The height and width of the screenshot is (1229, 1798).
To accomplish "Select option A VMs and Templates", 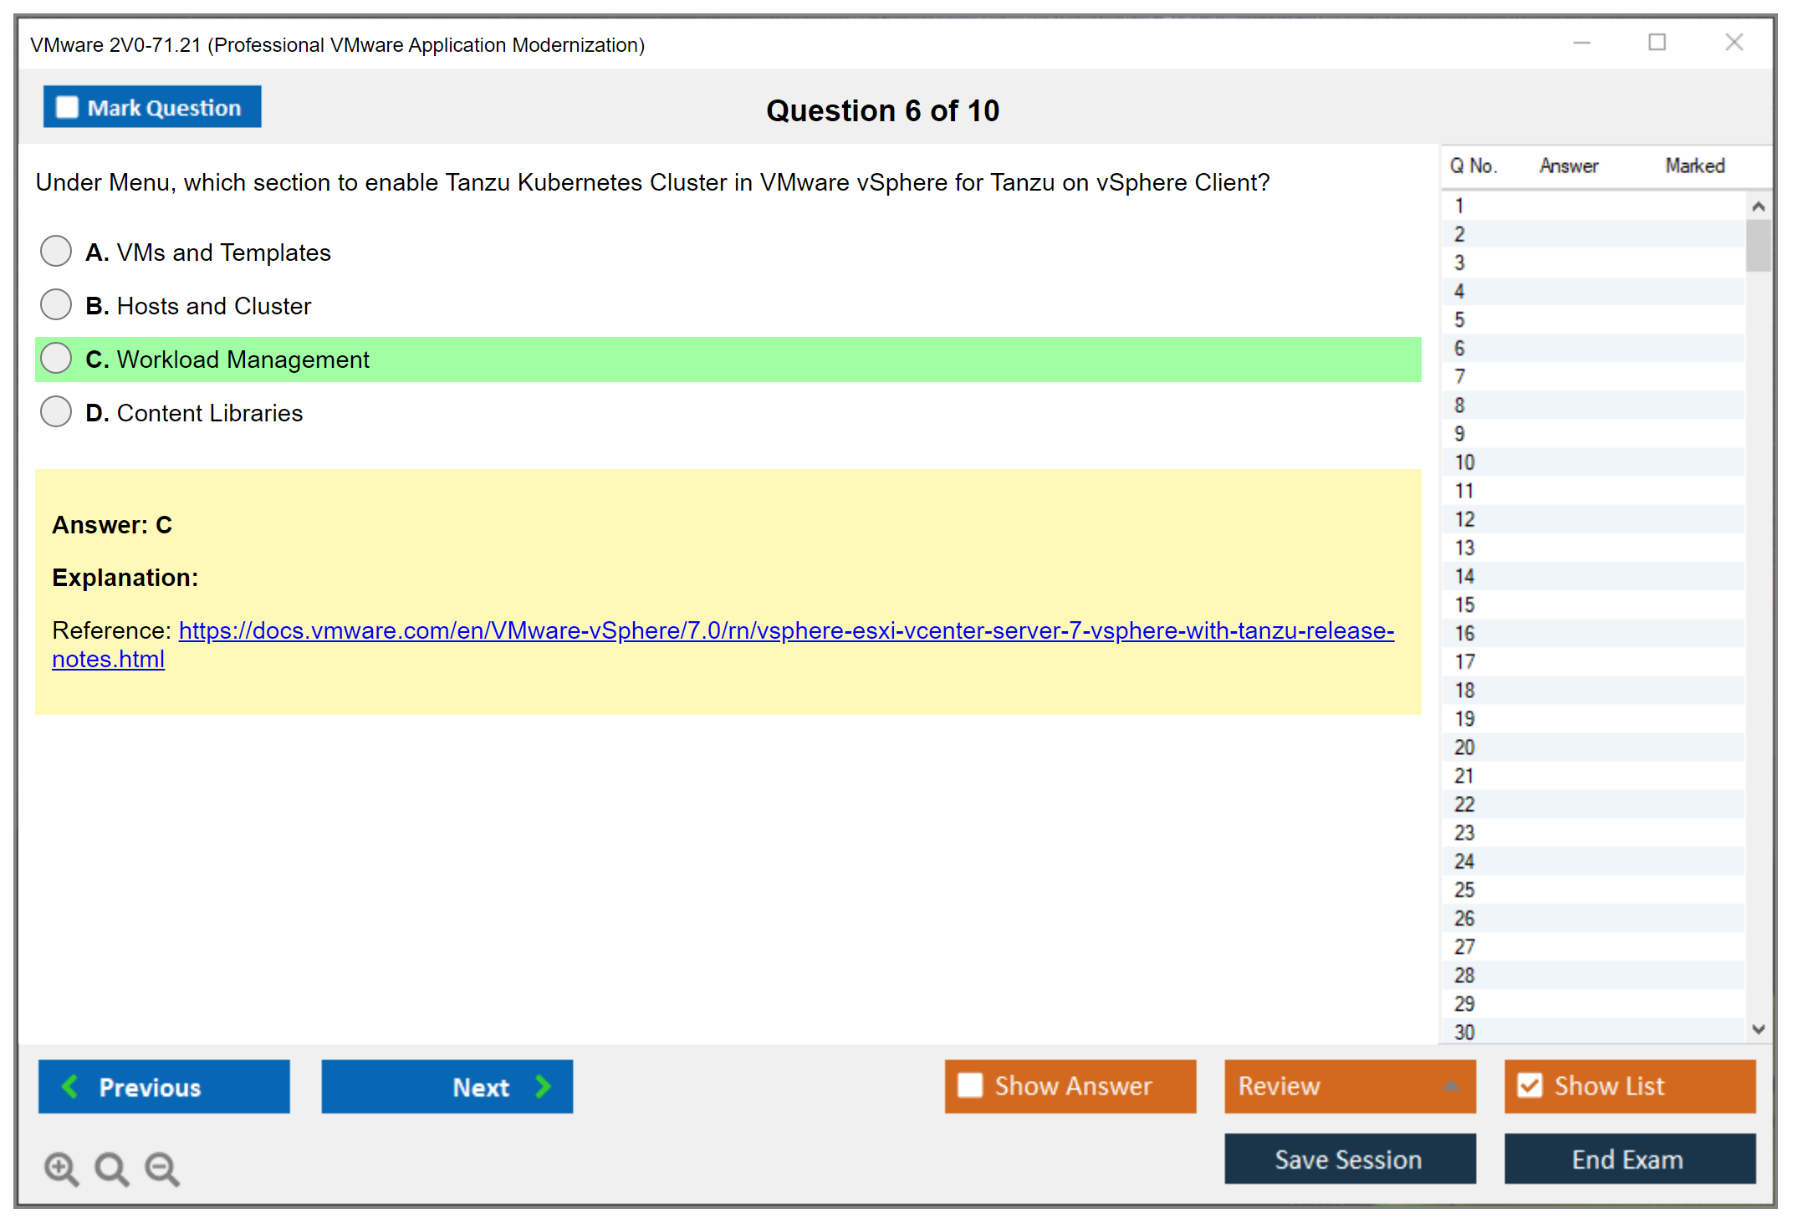I will (x=56, y=251).
